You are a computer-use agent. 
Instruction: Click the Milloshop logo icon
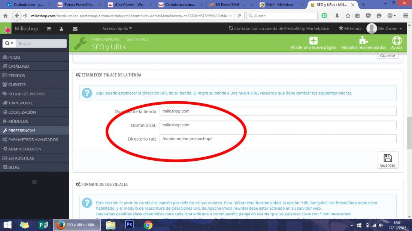point(6,28)
